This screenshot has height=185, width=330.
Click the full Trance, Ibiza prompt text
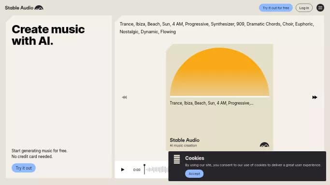(217, 28)
